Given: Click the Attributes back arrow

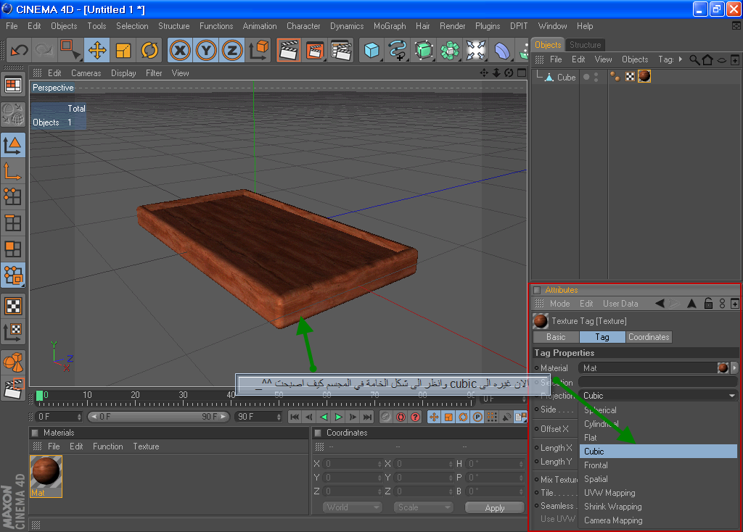Looking at the screenshot, I should 659,304.
